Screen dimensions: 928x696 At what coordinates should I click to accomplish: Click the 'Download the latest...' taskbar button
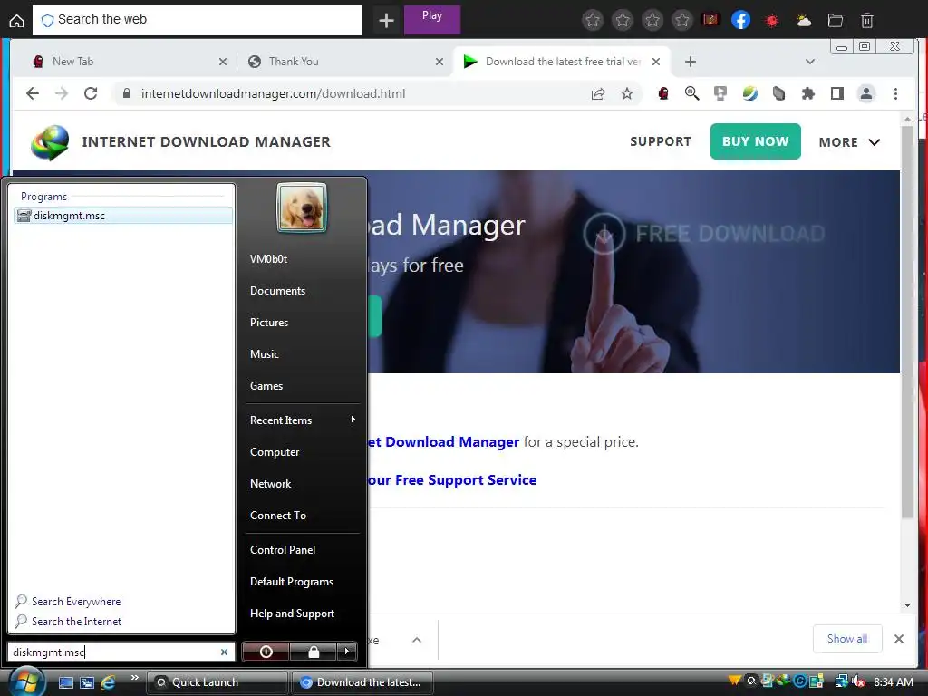(x=362, y=682)
